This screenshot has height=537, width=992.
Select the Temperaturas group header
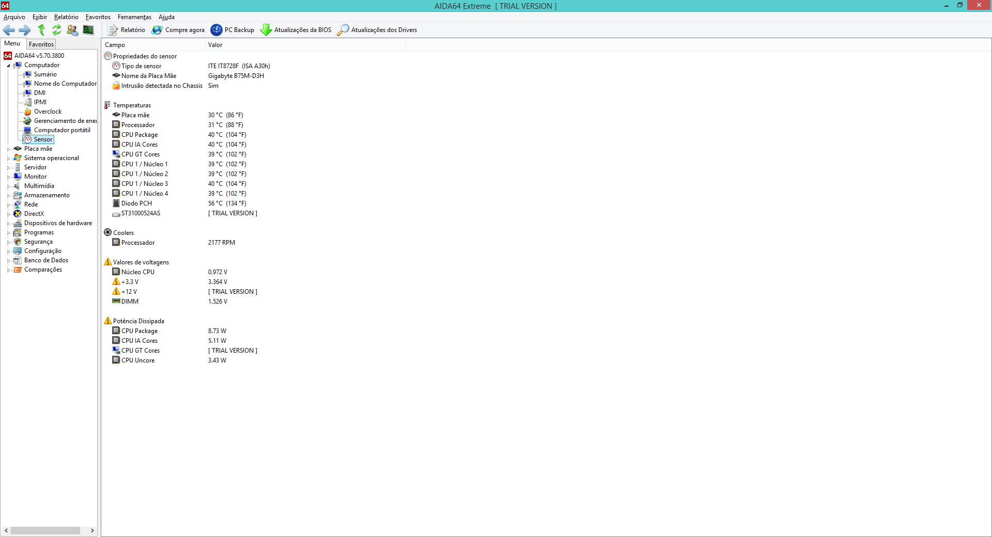coord(128,105)
